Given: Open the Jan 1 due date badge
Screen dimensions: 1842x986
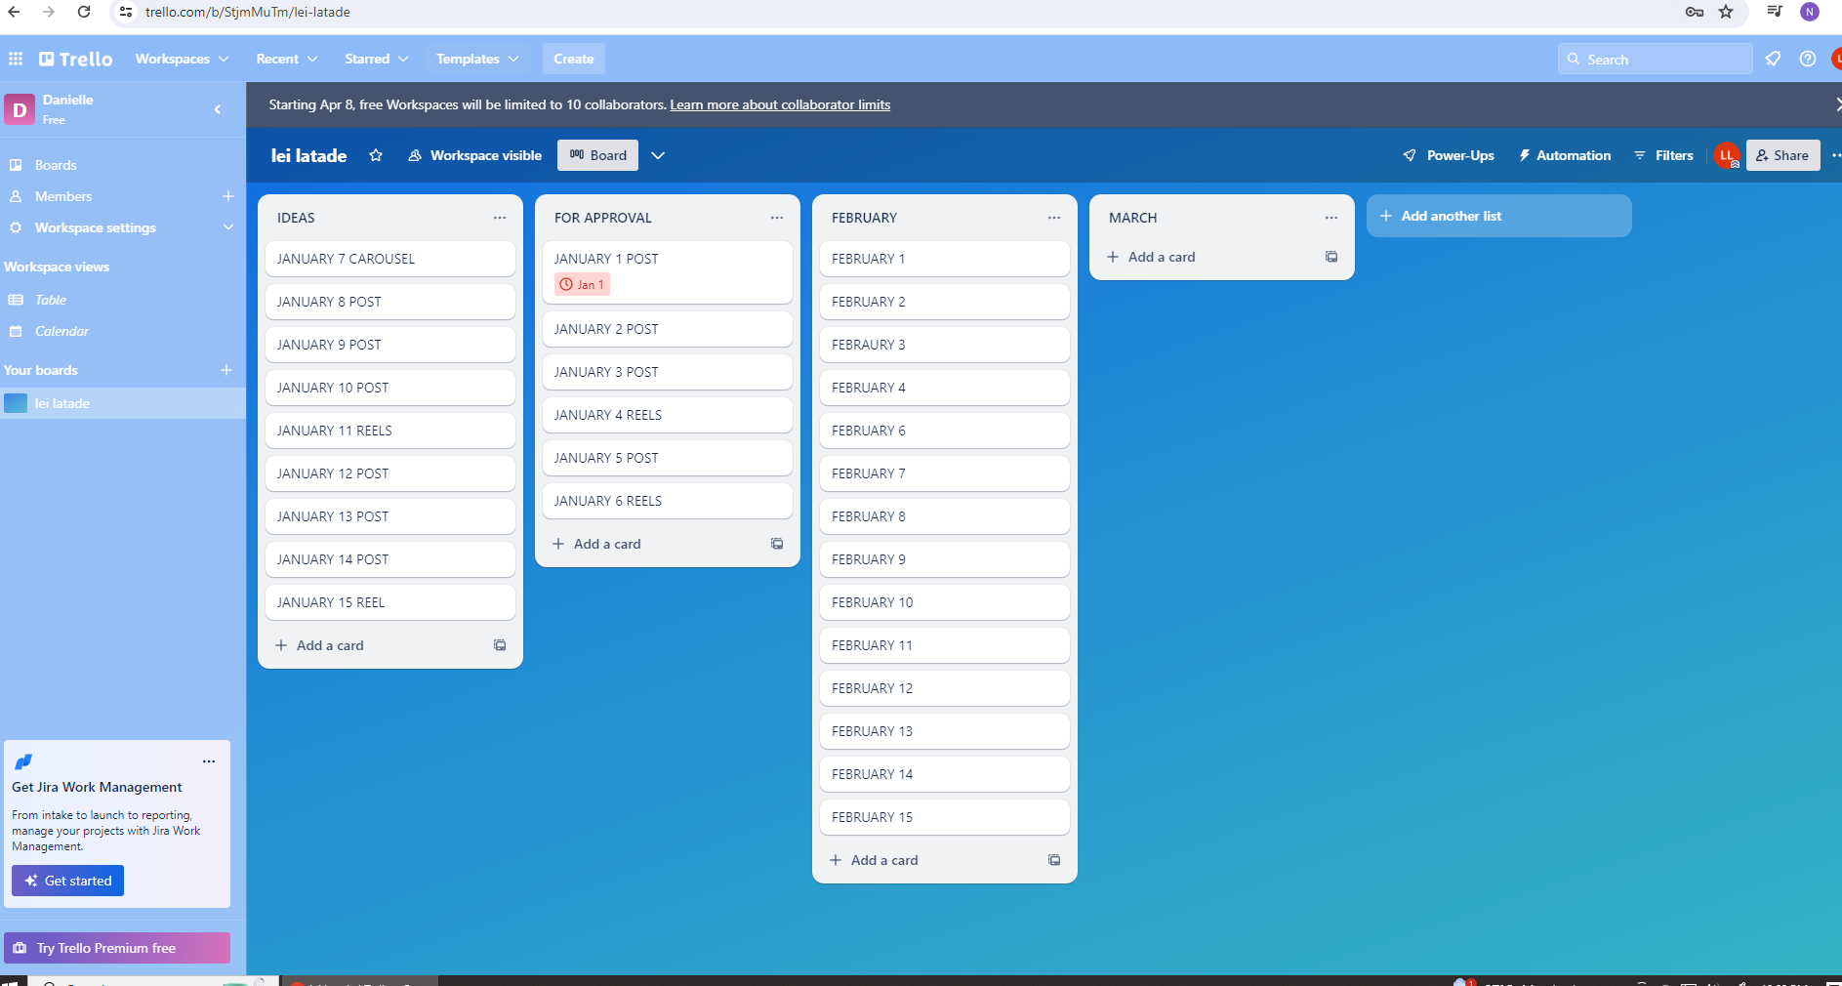Looking at the screenshot, I should coord(582,284).
